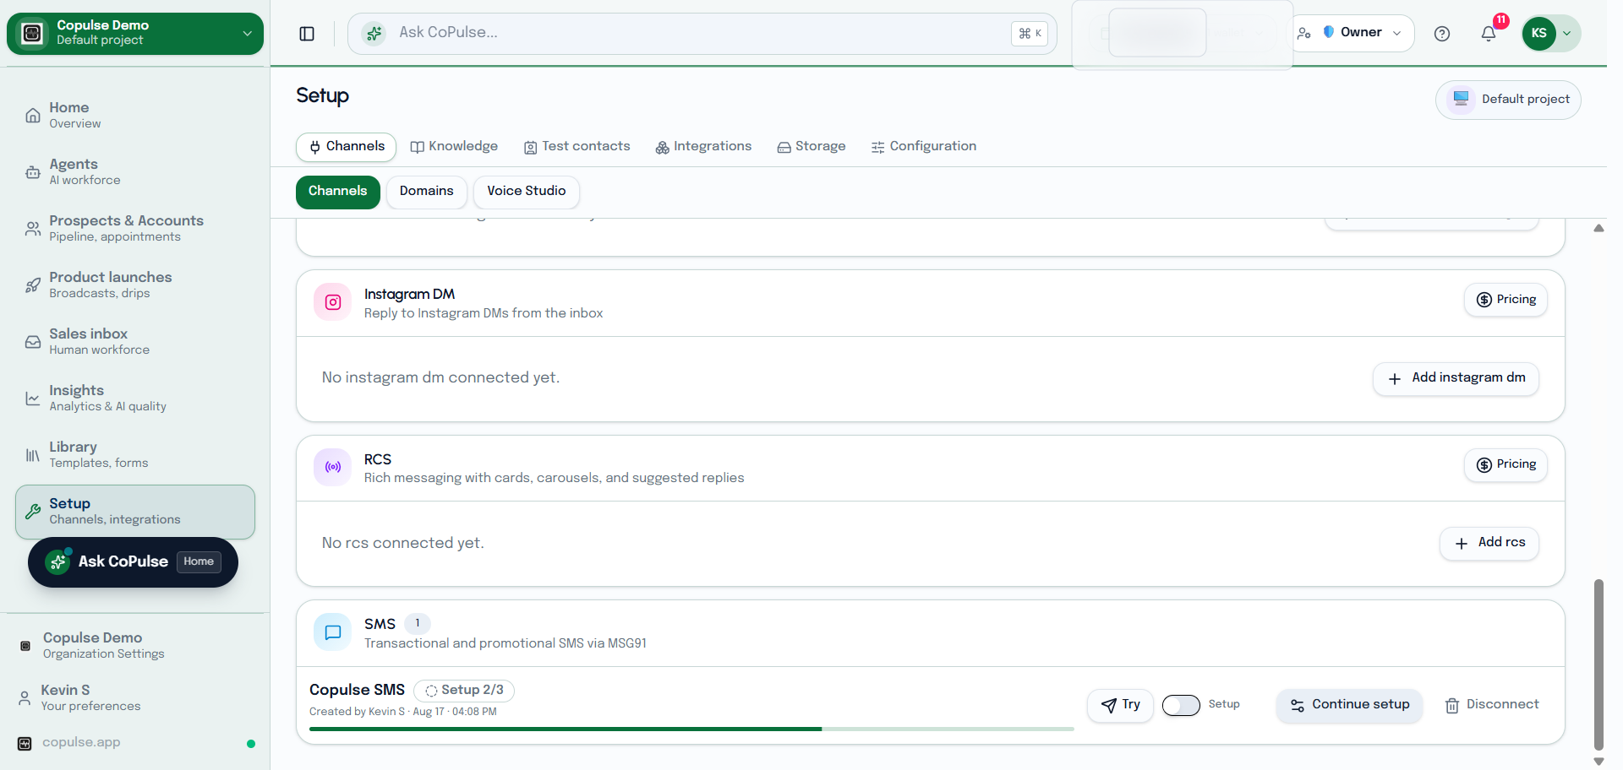The width and height of the screenshot is (1623, 770).
Task: Switch to the Knowledge tab
Action: click(454, 146)
